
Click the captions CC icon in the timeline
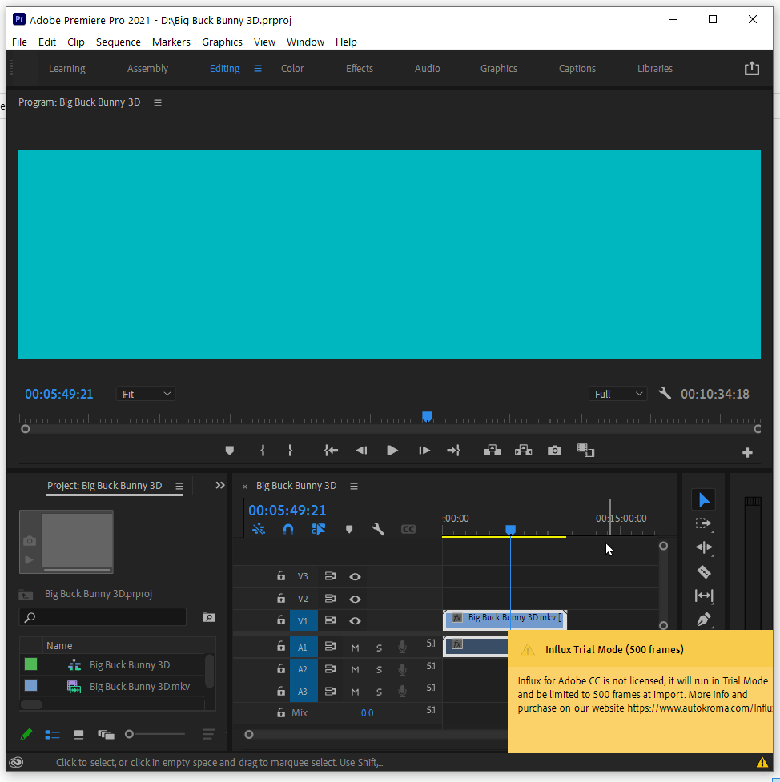(408, 529)
